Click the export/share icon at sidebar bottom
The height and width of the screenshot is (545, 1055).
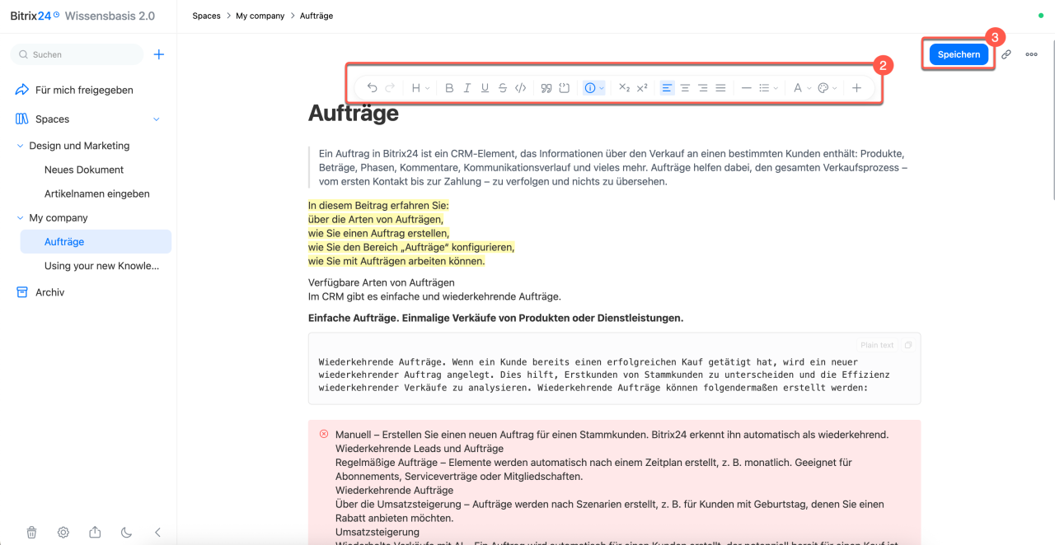point(95,533)
